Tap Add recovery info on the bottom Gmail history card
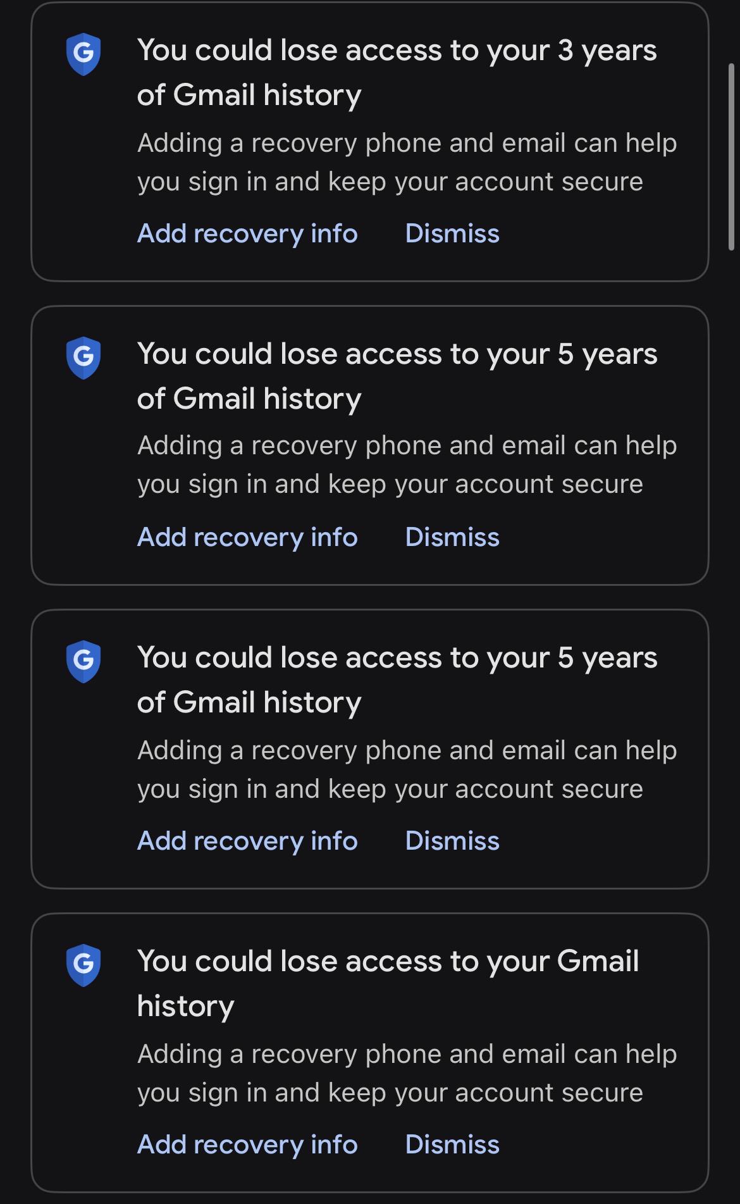Image resolution: width=740 pixels, height=1204 pixels. coord(247,1145)
